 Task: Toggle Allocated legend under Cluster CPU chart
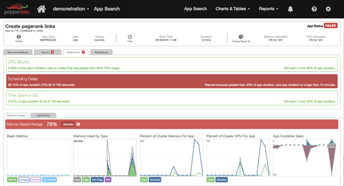coord(221,180)
